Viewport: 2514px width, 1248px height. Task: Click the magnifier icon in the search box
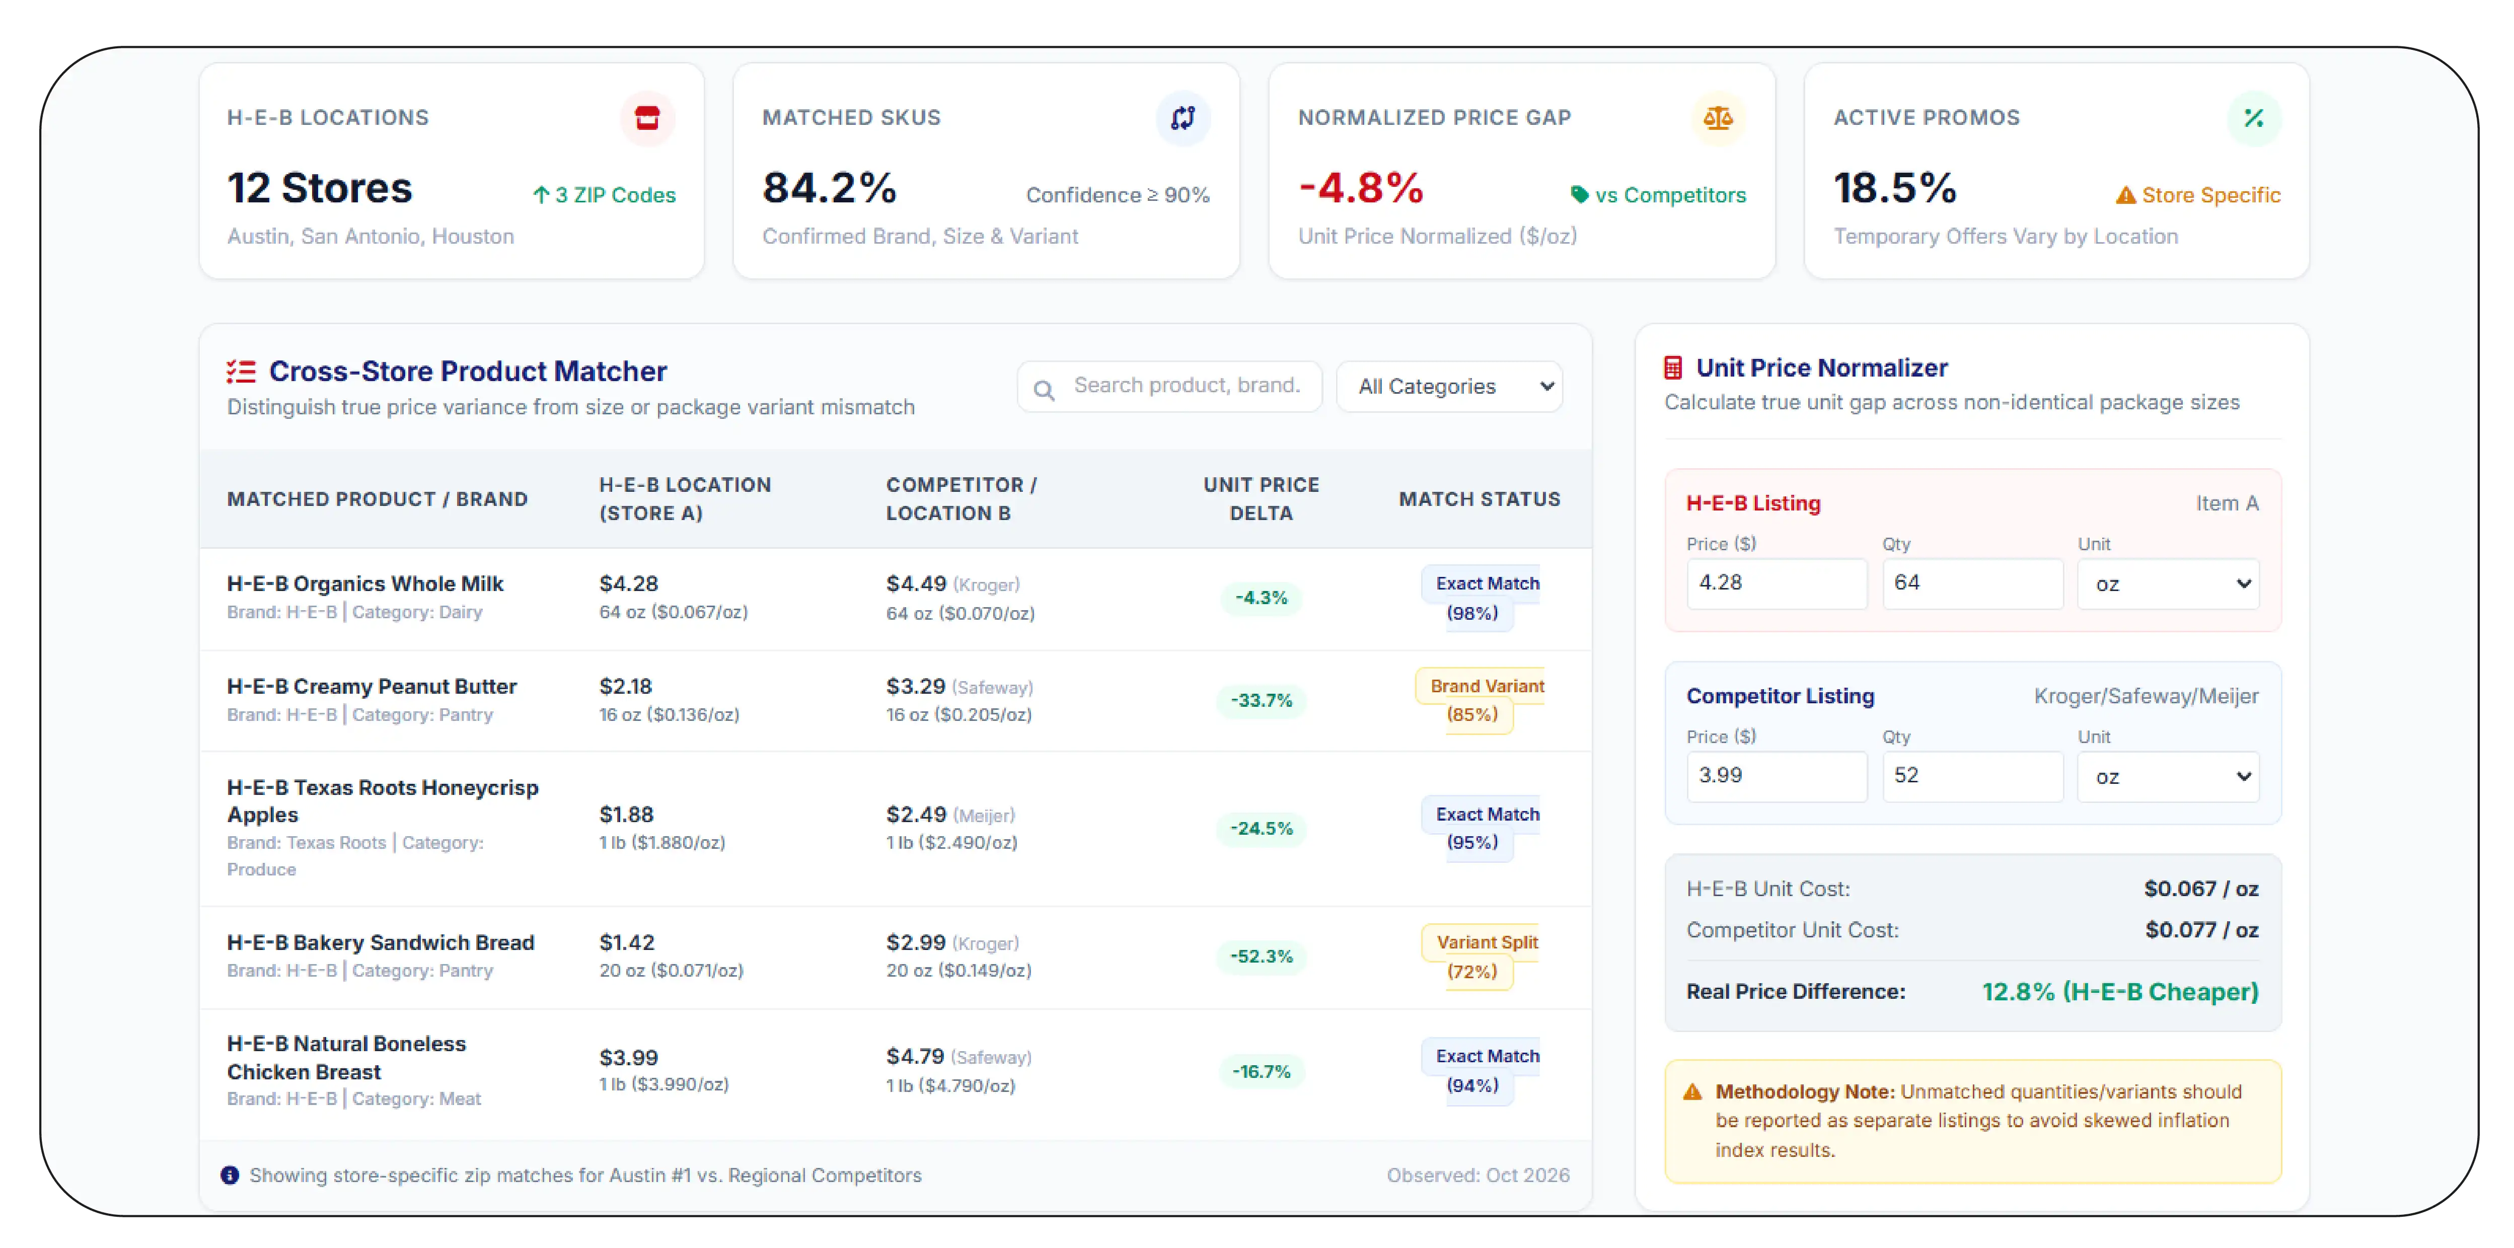(x=1044, y=390)
